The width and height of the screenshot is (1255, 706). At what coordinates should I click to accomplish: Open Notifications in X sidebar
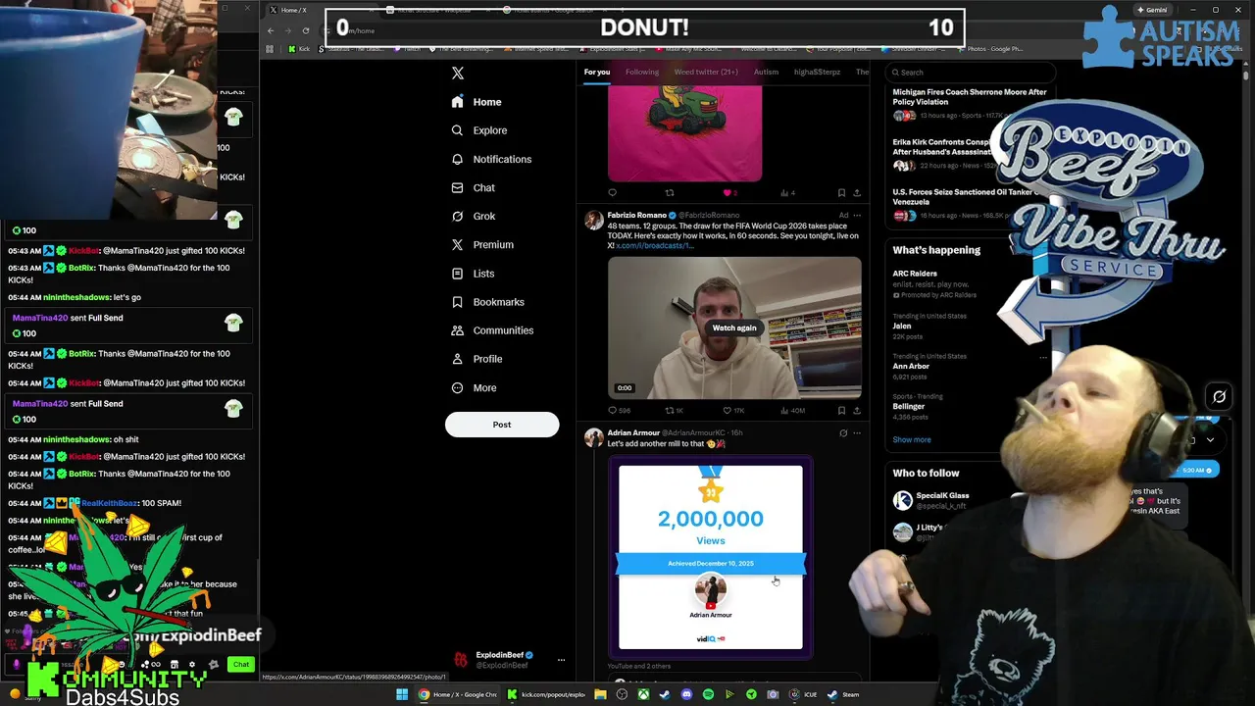pos(491,159)
